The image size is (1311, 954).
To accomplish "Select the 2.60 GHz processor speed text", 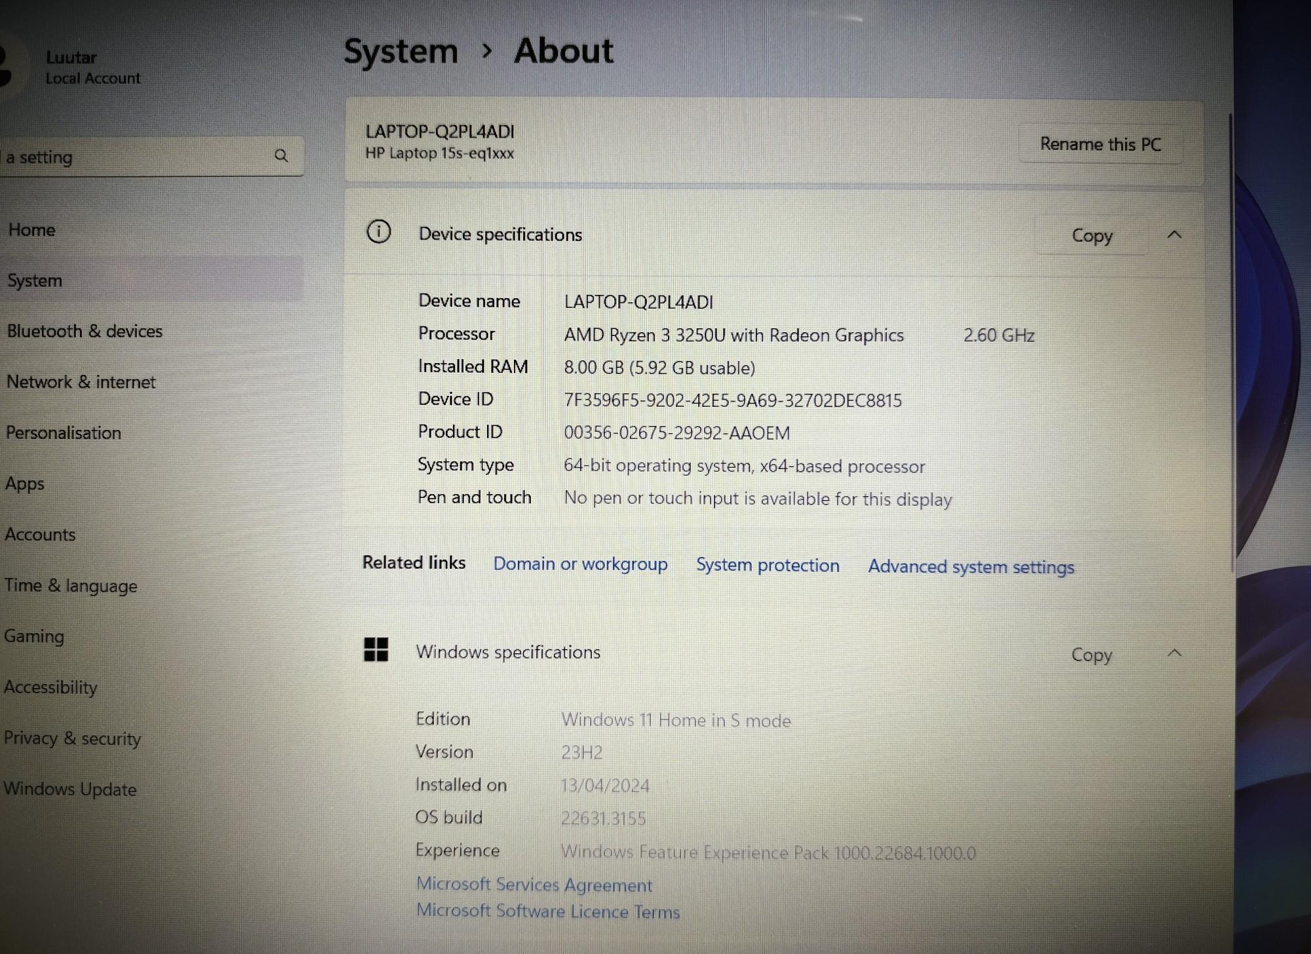I will click(x=999, y=335).
